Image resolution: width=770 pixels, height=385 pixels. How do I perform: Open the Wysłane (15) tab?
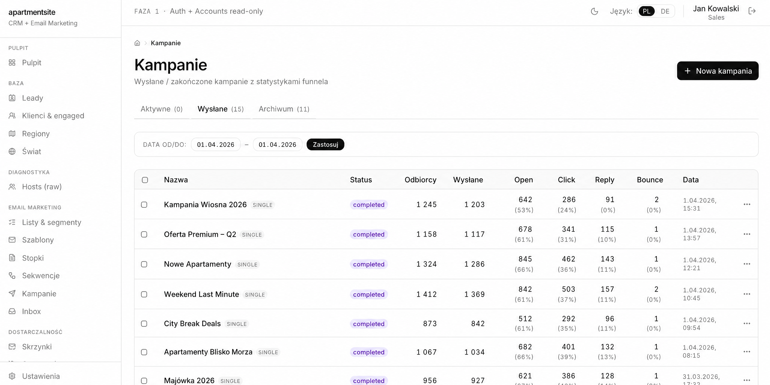(x=221, y=109)
